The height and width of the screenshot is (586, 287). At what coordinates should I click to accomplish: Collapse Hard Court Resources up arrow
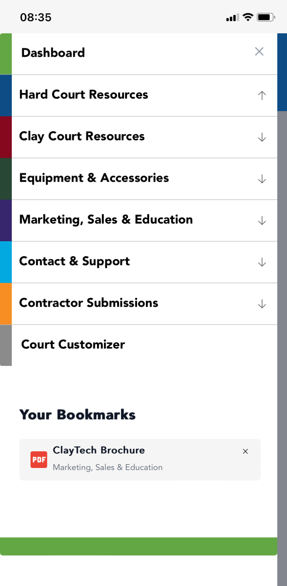coord(262,95)
